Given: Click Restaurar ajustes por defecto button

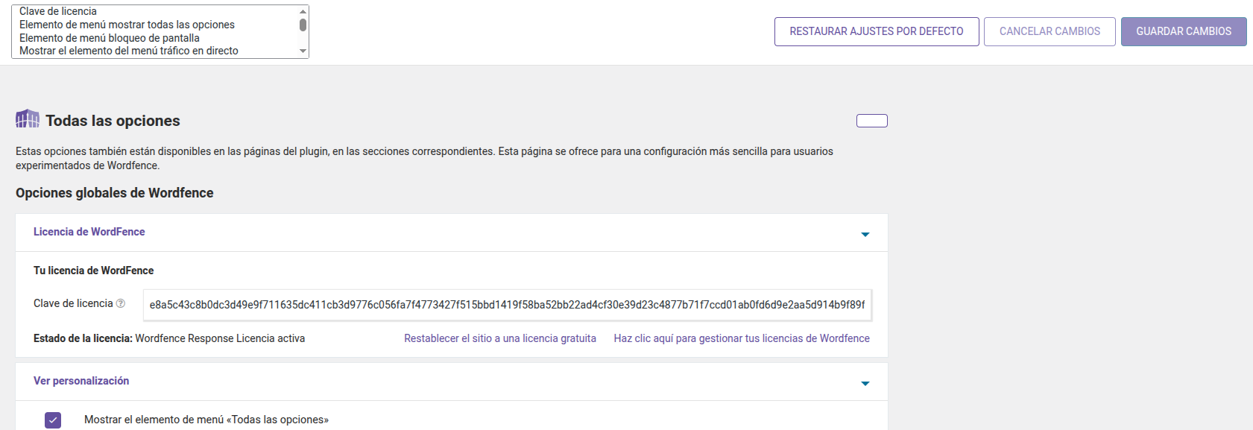Looking at the screenshot, I should [x=877, y=31].
